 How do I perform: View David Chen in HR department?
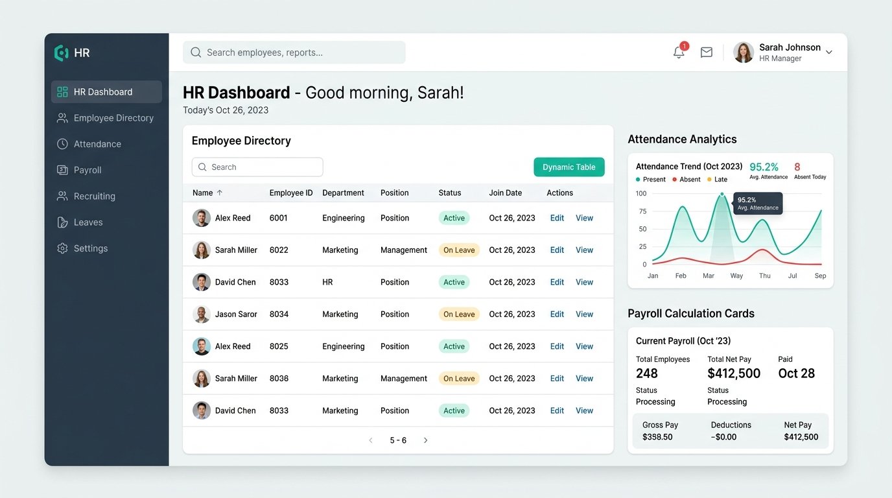coord(584,282)
